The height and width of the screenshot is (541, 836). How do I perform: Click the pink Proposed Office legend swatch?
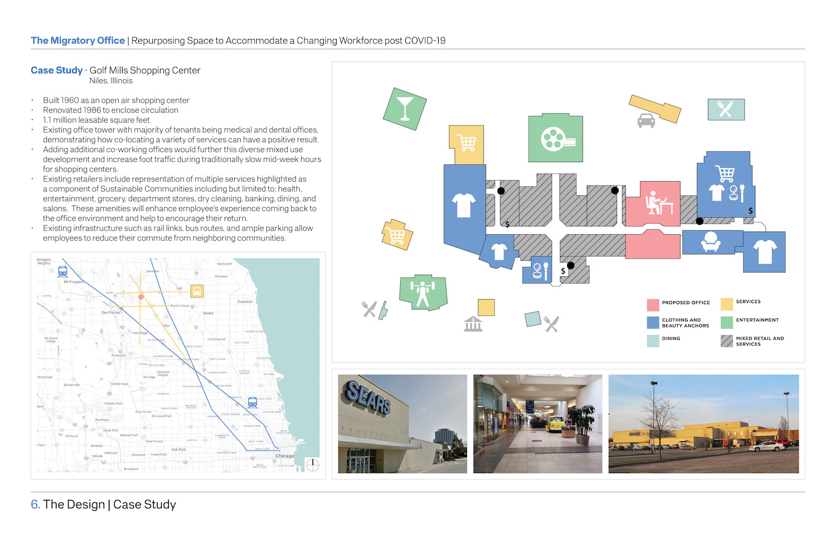pos(653,305)
